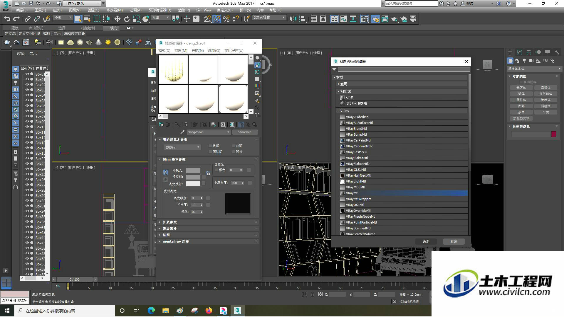Image resolution: width=564 pixels, height=317 pixels.
Task: Open 修改器(M) menu
Action: 114,10
